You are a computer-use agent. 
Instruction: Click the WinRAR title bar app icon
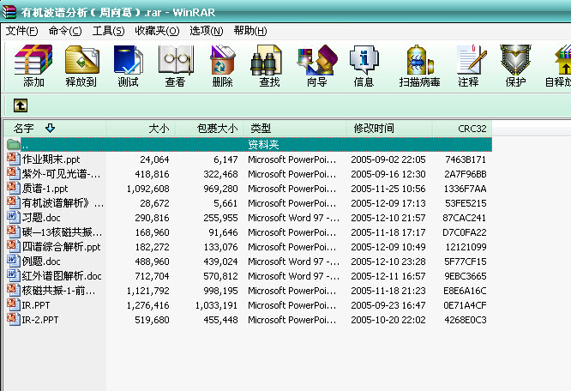pos(9,11)
